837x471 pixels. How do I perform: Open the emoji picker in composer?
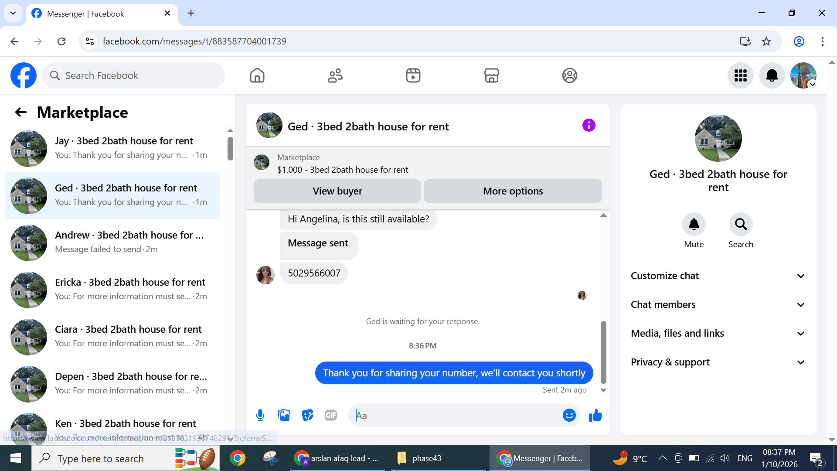[x=569, y=415]
